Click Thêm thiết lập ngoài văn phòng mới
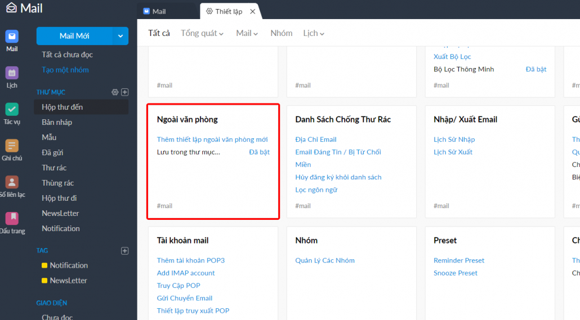 [x=212, y=139]
